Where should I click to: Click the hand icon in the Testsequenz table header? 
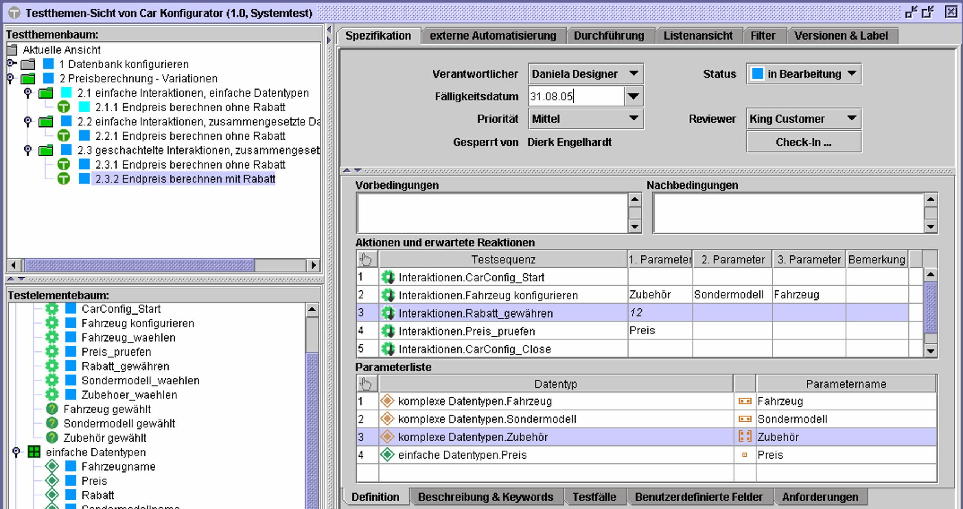(366, 259)
